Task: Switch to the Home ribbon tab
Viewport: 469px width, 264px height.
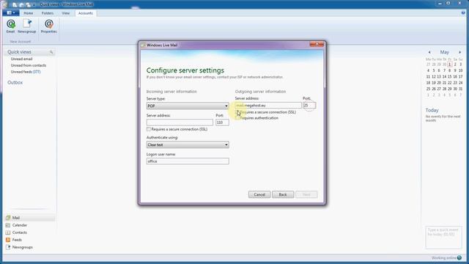Action: [x=29, y=13]
